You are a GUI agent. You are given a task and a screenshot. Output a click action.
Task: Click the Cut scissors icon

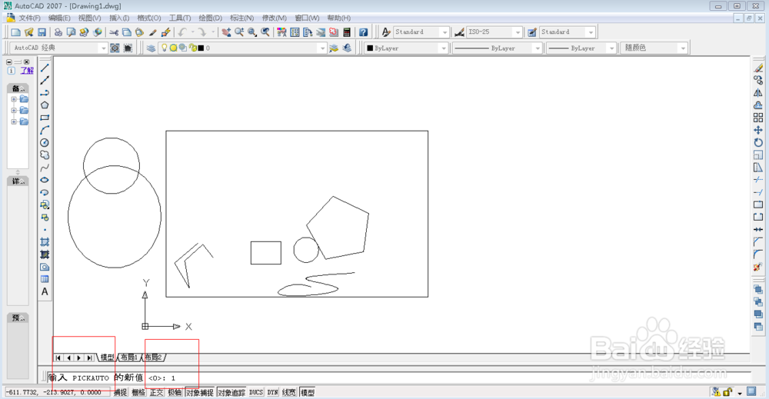coord(114,32)
